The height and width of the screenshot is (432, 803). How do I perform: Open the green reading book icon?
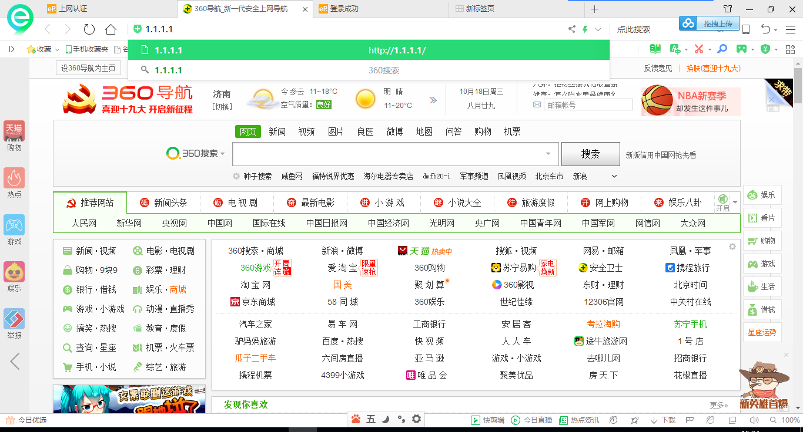(655, 49)
